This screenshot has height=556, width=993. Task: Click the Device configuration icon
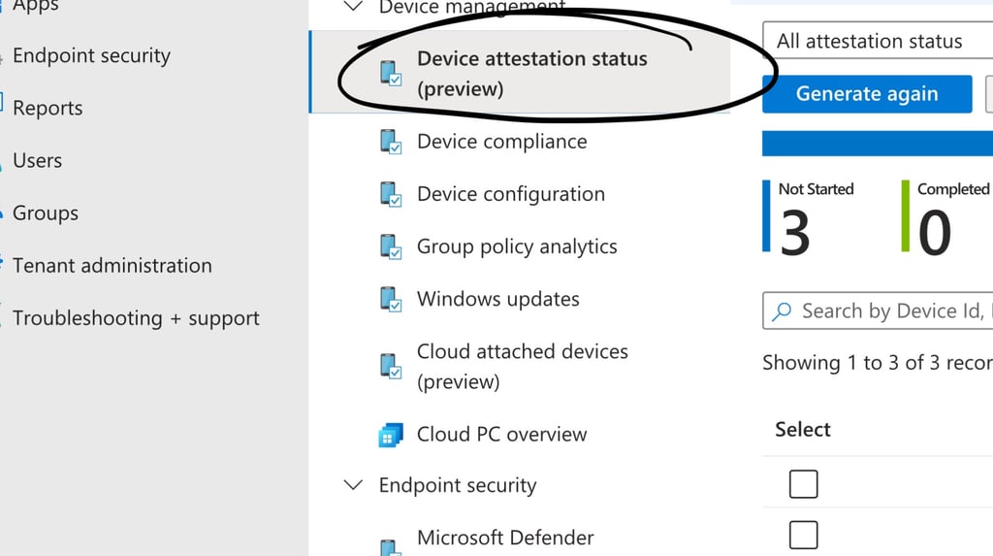click(x=391, y=194)
